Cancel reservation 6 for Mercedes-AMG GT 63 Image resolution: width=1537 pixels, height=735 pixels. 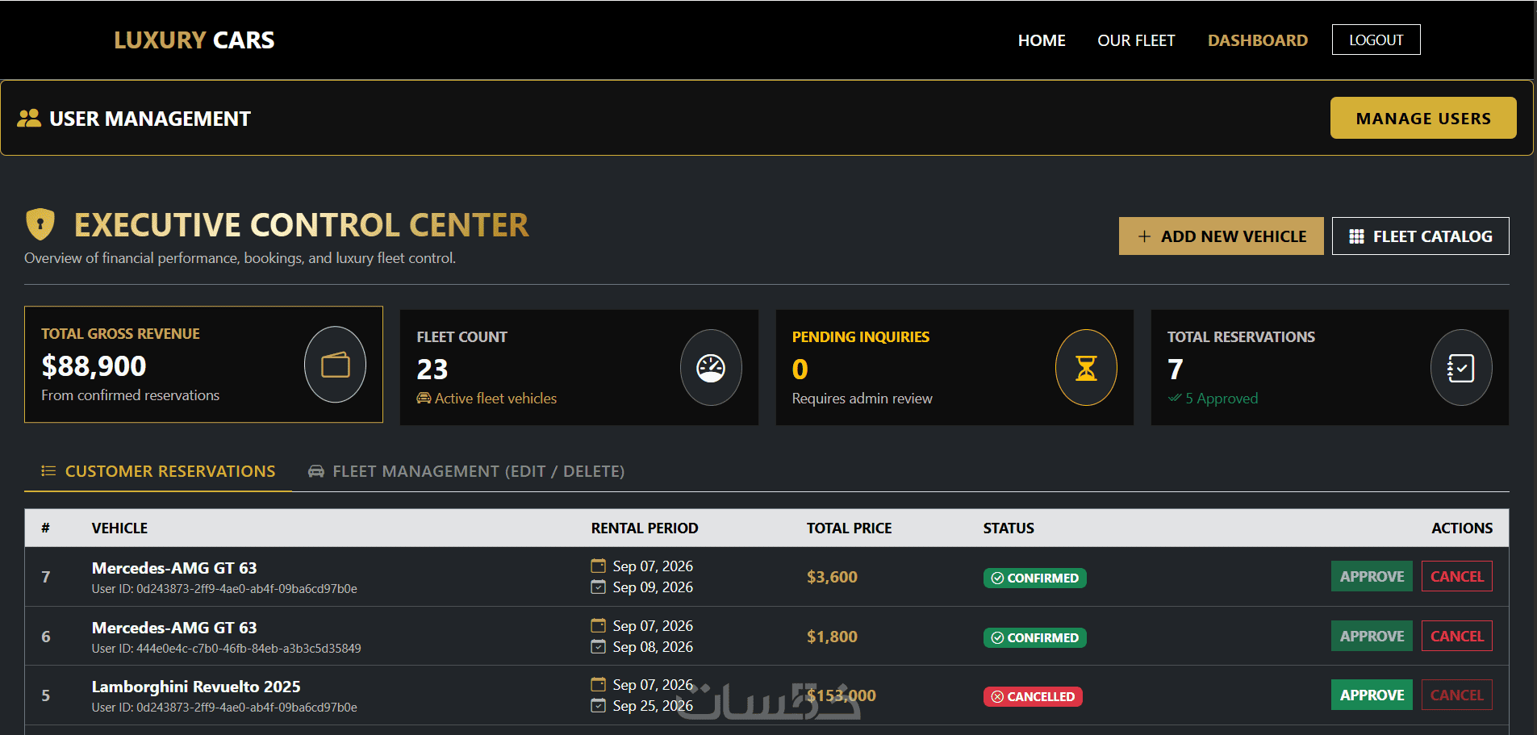(x=1457, y=636)
